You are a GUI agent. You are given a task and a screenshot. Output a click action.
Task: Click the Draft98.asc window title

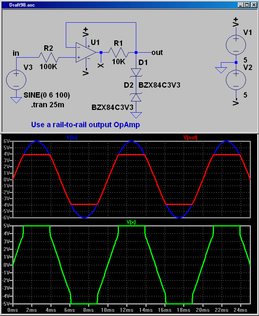pyautogui.click(x=22, y=5)
